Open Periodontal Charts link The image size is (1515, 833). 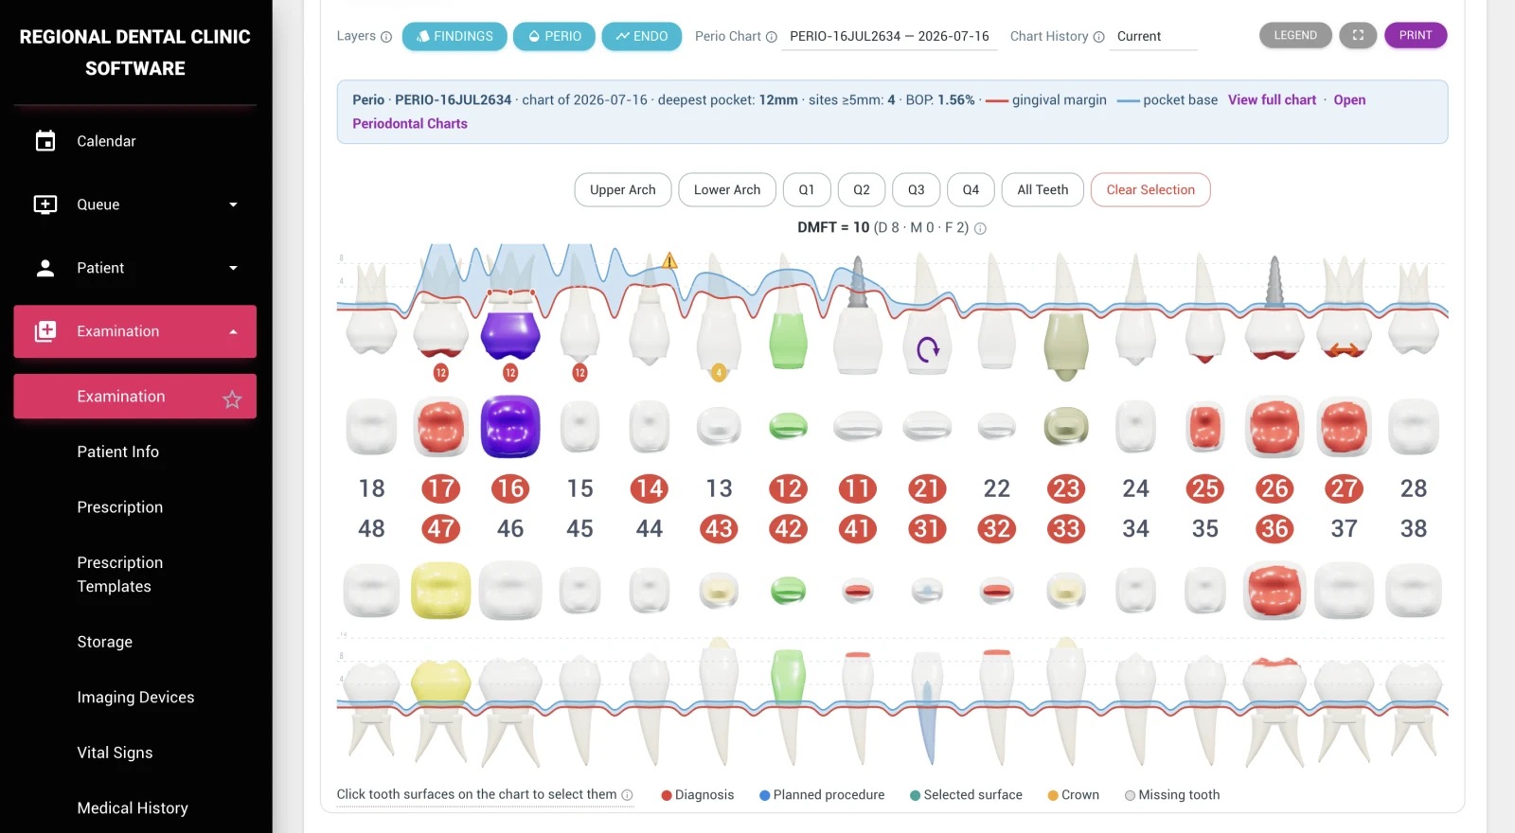point(410,123)
